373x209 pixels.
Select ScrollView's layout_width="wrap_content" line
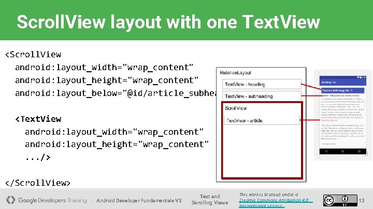point(104,67)
